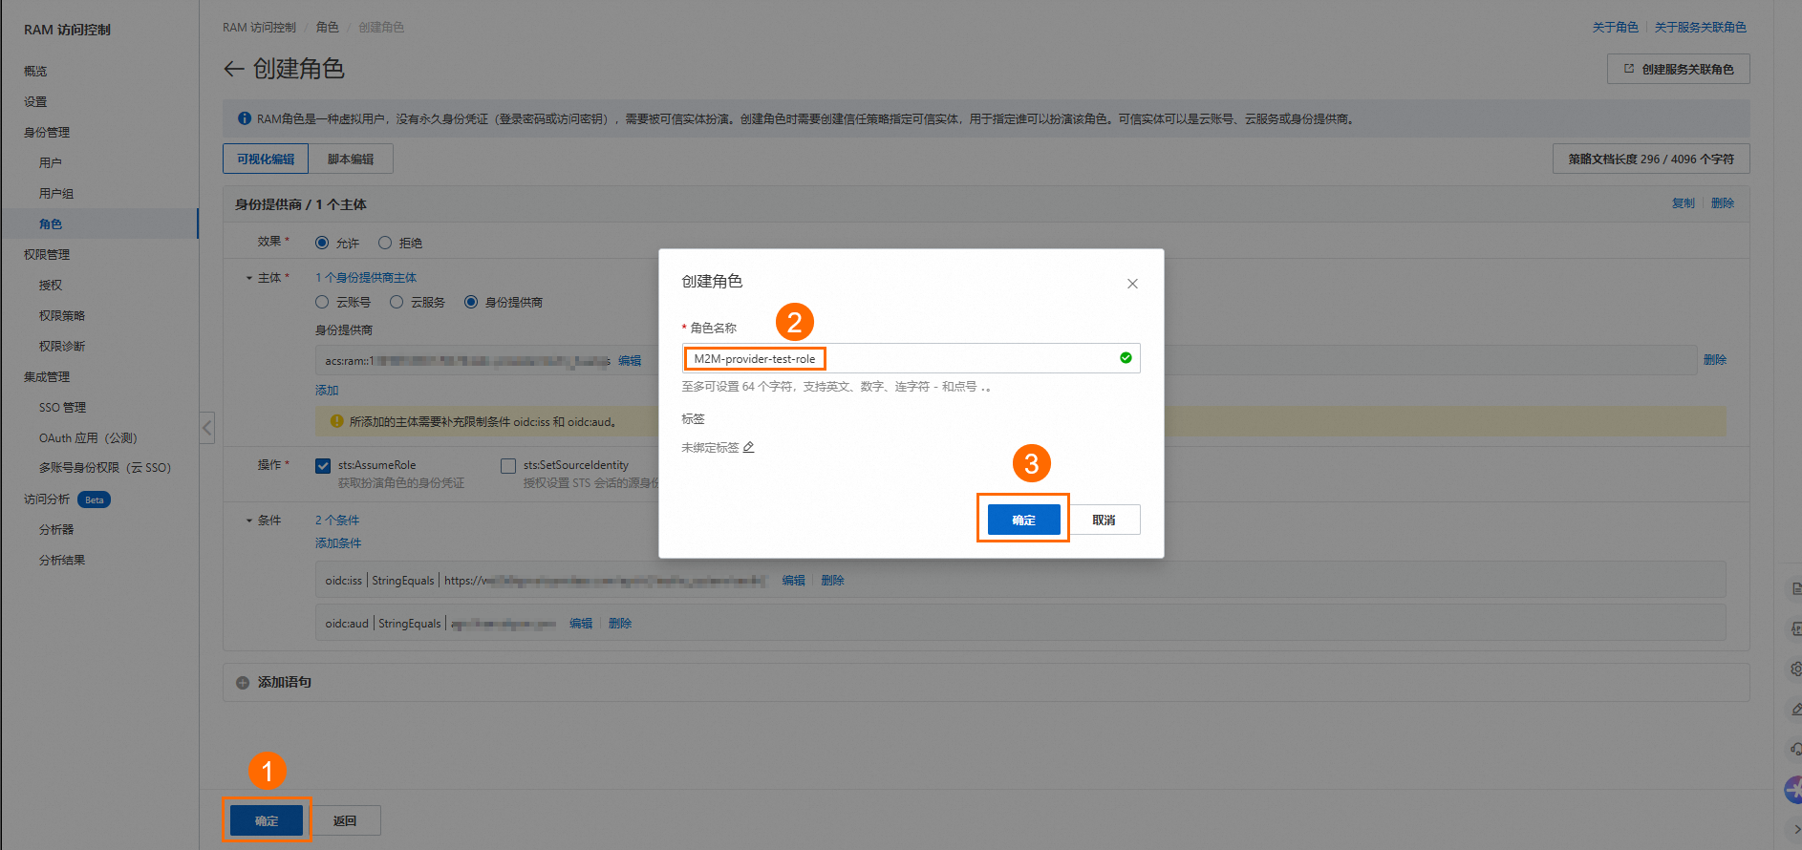The image size is (1802, 850).
Task: Edit tags via the pencil icon next to 未绑定标签
Action: (x=749, y=447)
